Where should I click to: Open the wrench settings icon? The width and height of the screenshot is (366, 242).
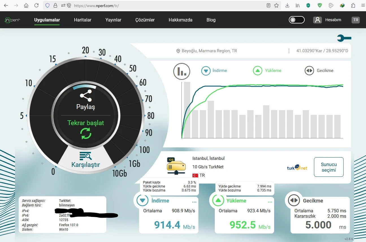point(344,38)
